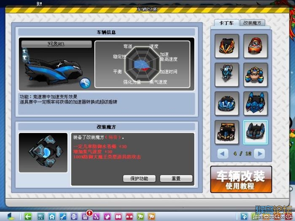Click the blue question help icon
This screenshot has height=221, width=295.
tap(244, 216)
